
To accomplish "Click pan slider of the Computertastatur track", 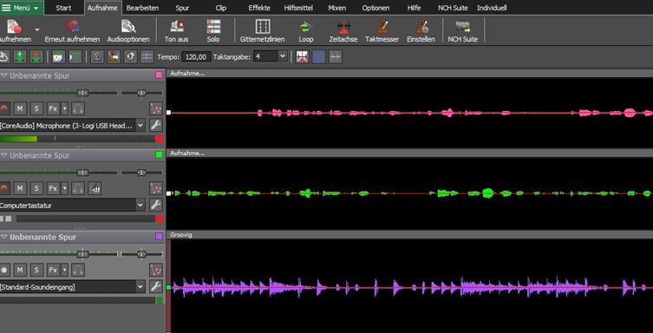I will pyautogui.click(x=141, y=173).
